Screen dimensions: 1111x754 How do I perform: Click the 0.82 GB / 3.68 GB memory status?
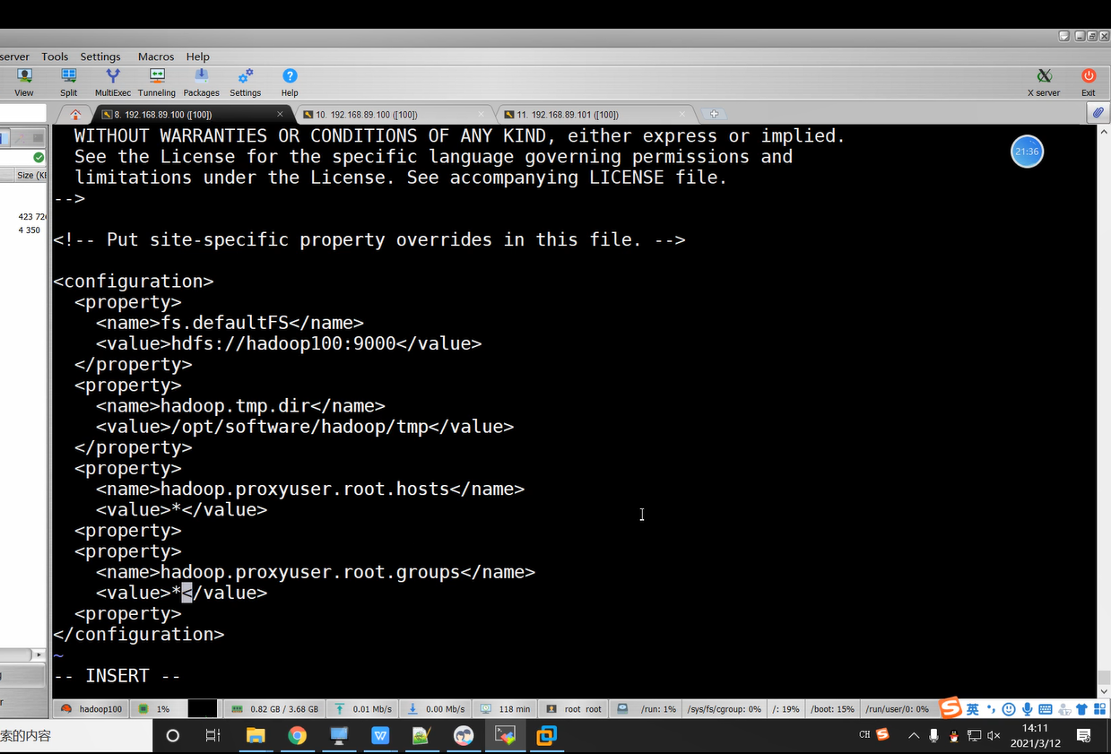[x=274, y=709]
